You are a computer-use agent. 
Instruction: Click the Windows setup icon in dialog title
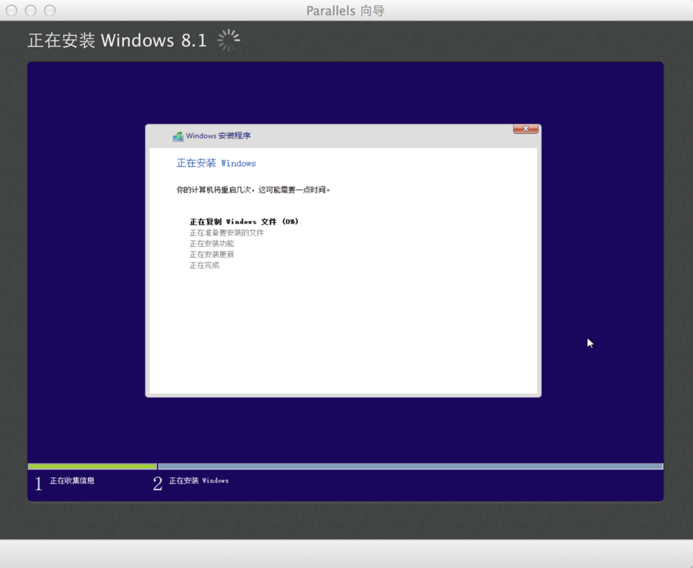178,136
